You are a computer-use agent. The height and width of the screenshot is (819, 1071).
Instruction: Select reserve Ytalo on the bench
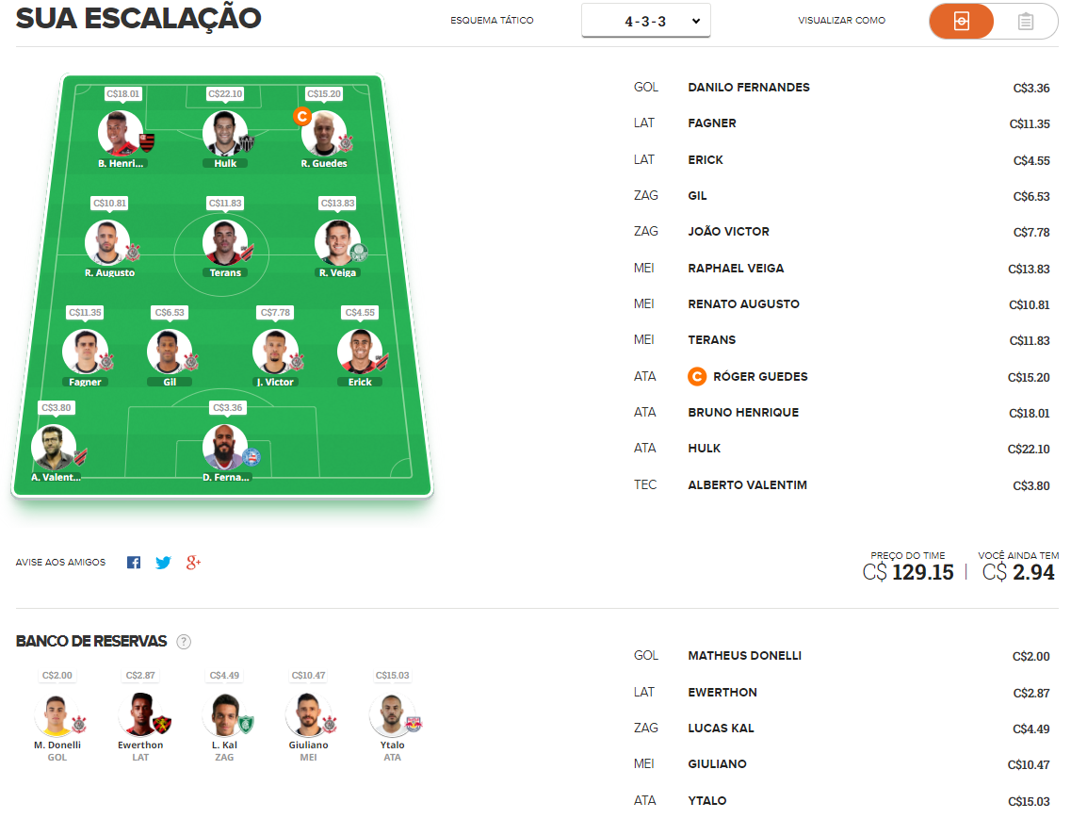392,715
